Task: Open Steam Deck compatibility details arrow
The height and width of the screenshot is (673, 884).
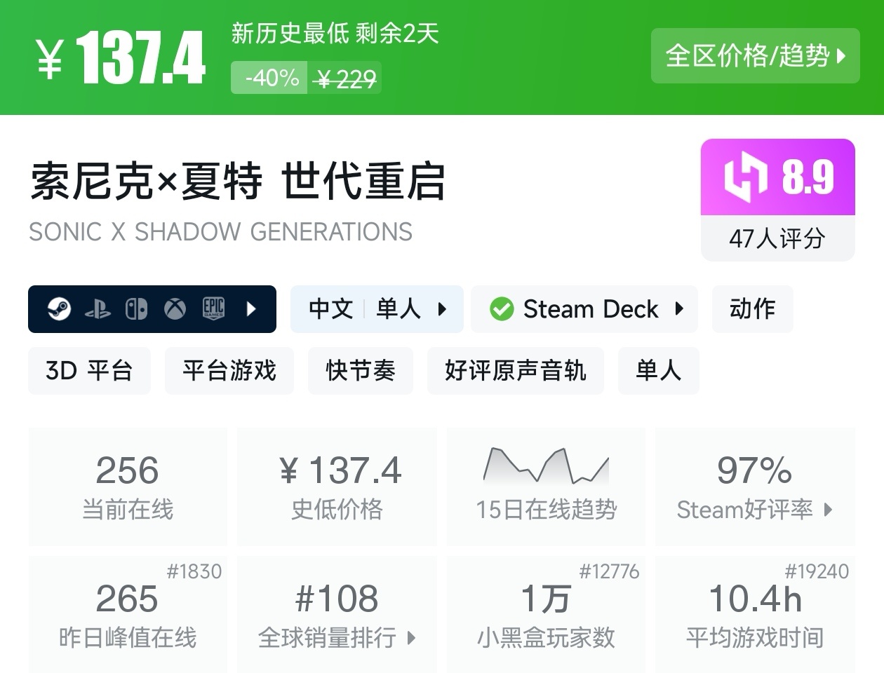Action: click(x=679, y=308)
